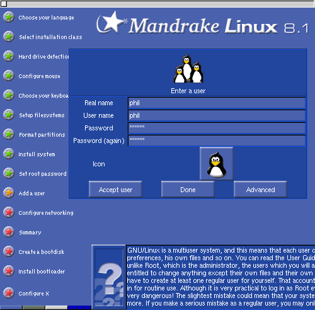Click the "Password (again)" label text

99,141
